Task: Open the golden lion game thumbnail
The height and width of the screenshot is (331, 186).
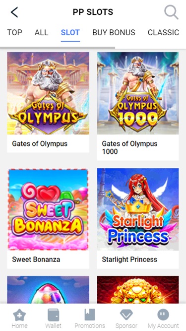Action: pos(138,290)
